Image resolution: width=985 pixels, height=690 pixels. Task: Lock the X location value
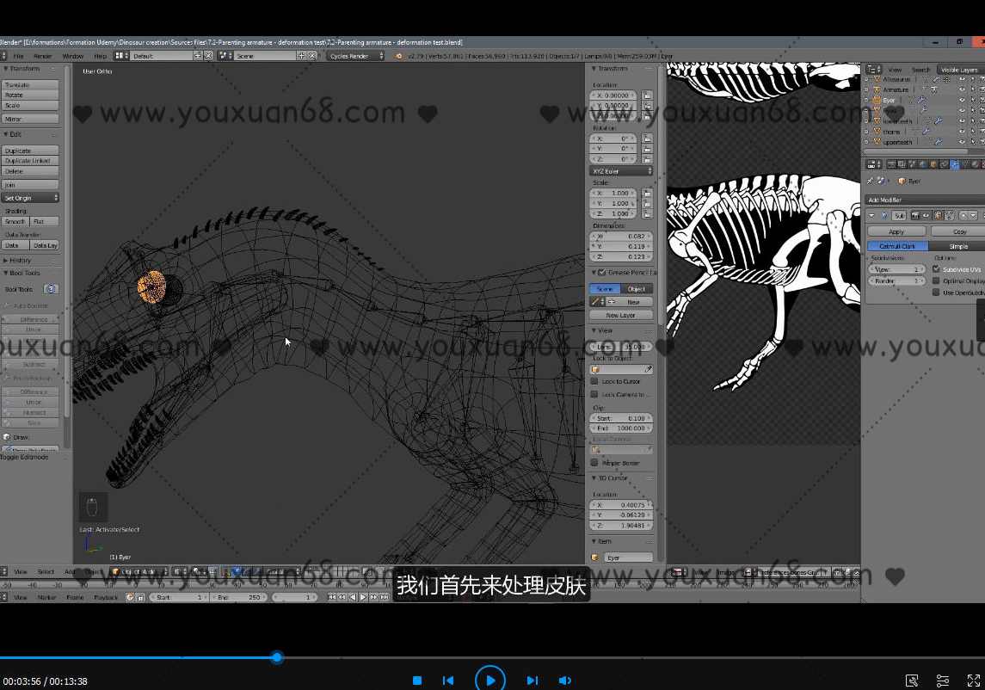(x=647, y=95)
